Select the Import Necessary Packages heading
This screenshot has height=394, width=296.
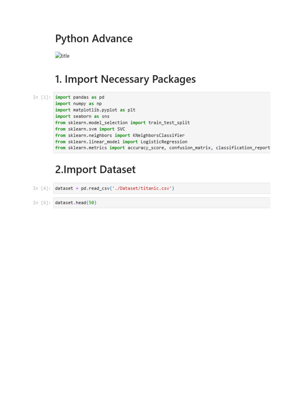tap(125, 79)
